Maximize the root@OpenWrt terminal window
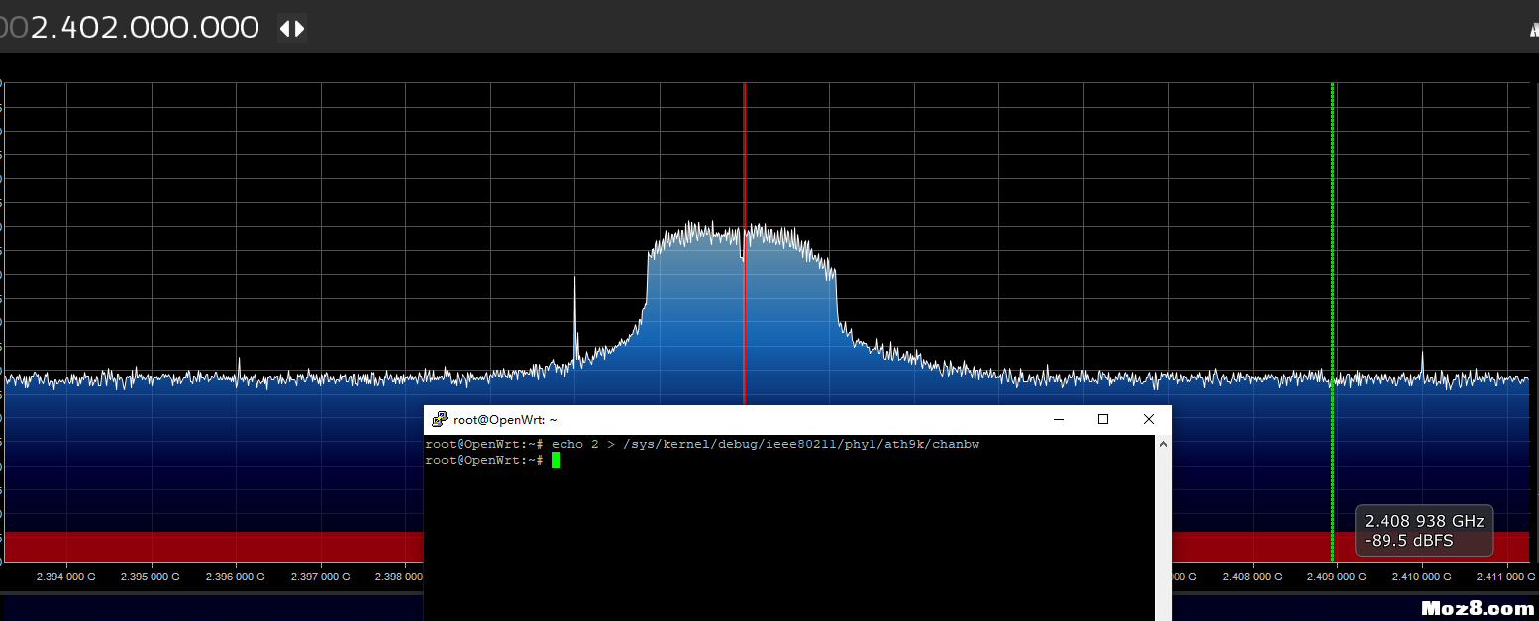Screen dimensions: 1539x621 [x=1103, y=420]
